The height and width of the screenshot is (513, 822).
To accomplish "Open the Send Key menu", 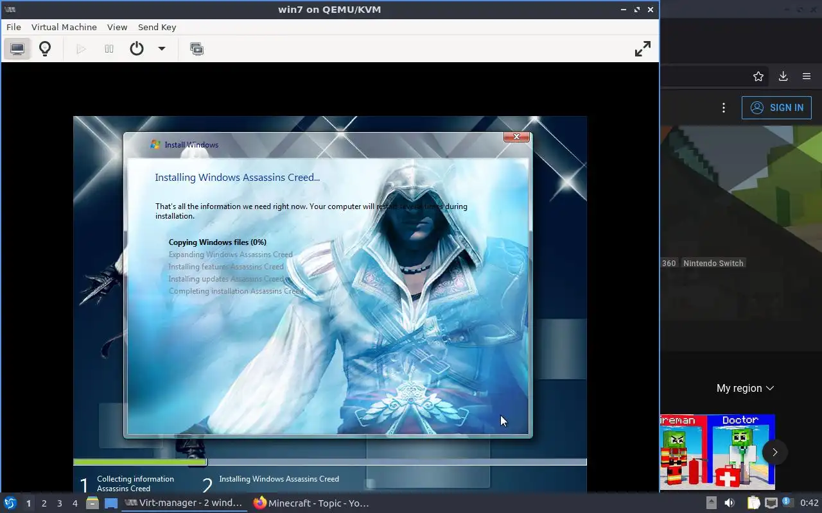I will (x=157, y=27).
